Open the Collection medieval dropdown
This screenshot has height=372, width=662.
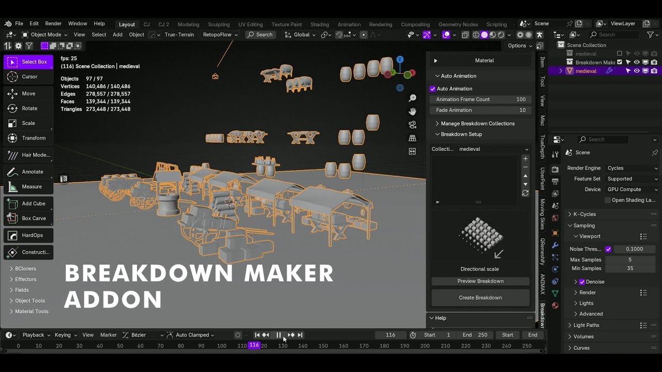pos(494,149)
